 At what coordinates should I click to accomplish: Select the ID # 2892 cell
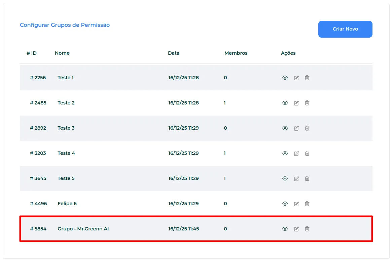pos(38,128)
